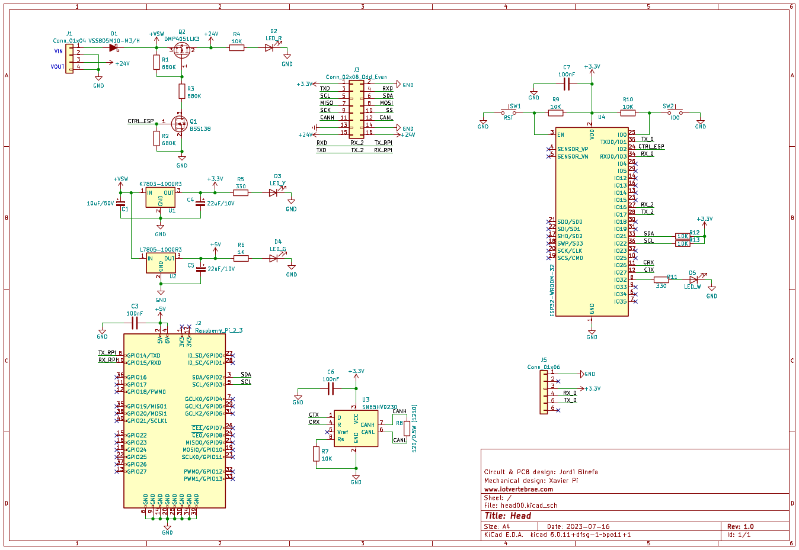Click the Q2 DMP4051LK3 MOSFET symbol
Image resolution: width=799 pixels, height=550 pixels.
[182, 50]
